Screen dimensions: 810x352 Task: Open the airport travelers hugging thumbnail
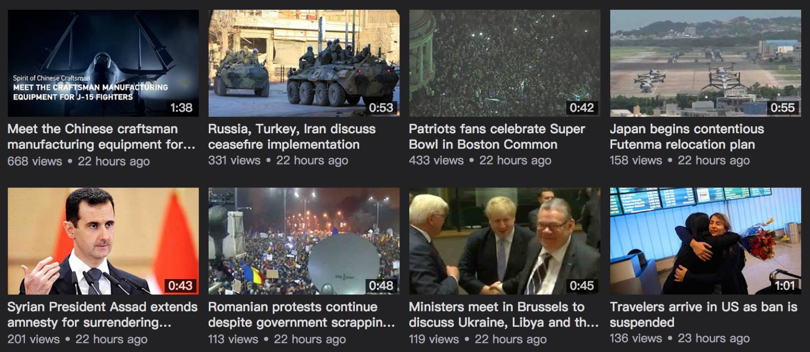tap(705, 241)
